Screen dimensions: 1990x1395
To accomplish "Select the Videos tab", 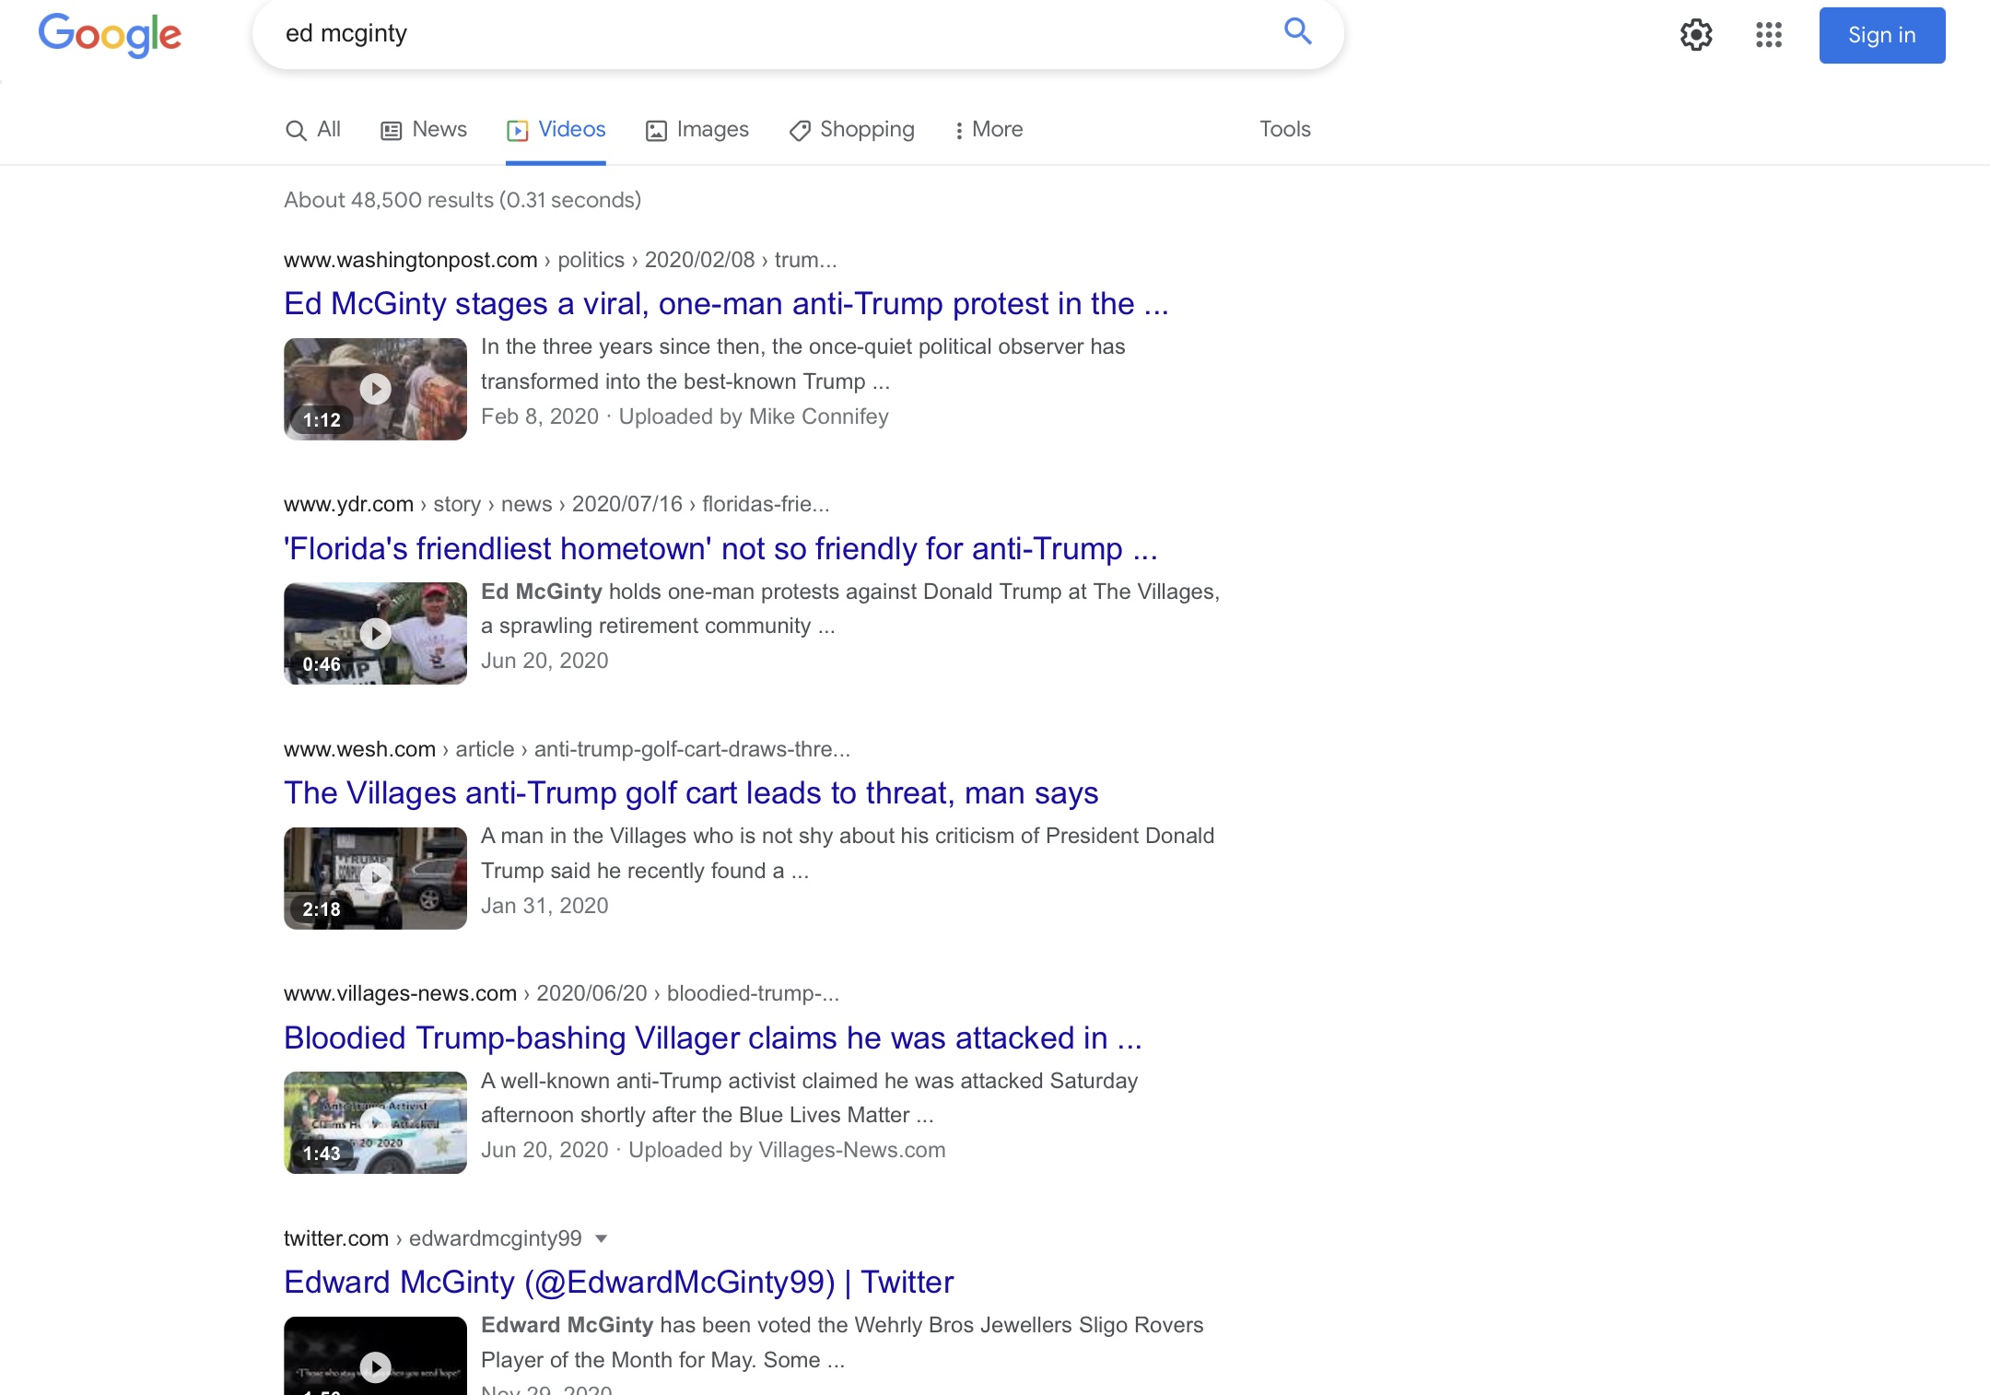I will tap(556, 130).
